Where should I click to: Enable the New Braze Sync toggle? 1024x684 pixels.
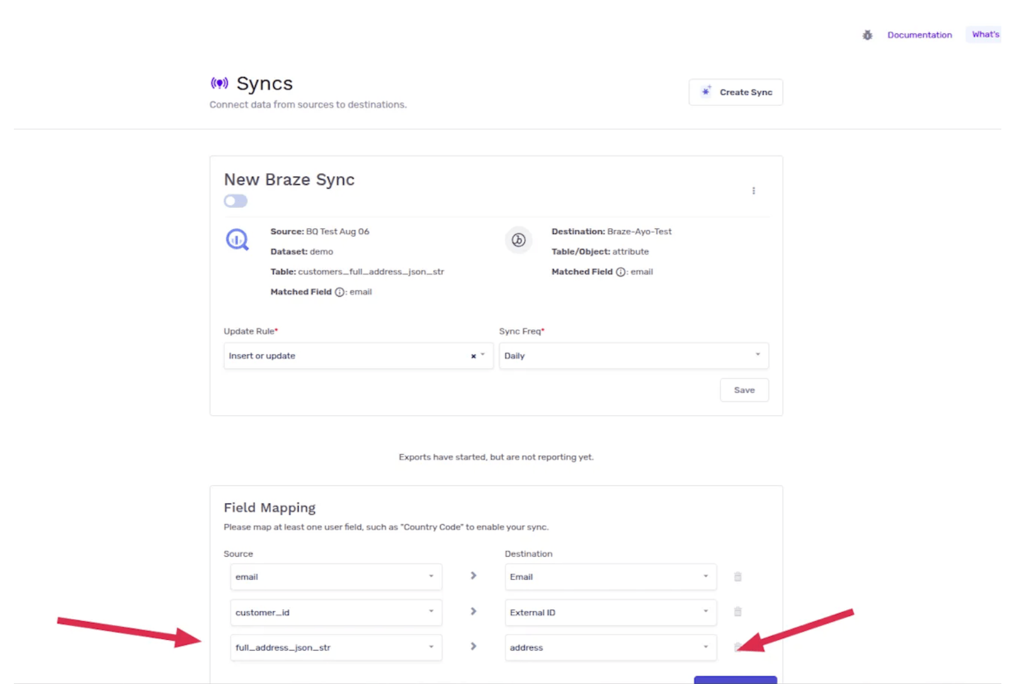click(x=236, y=201)
